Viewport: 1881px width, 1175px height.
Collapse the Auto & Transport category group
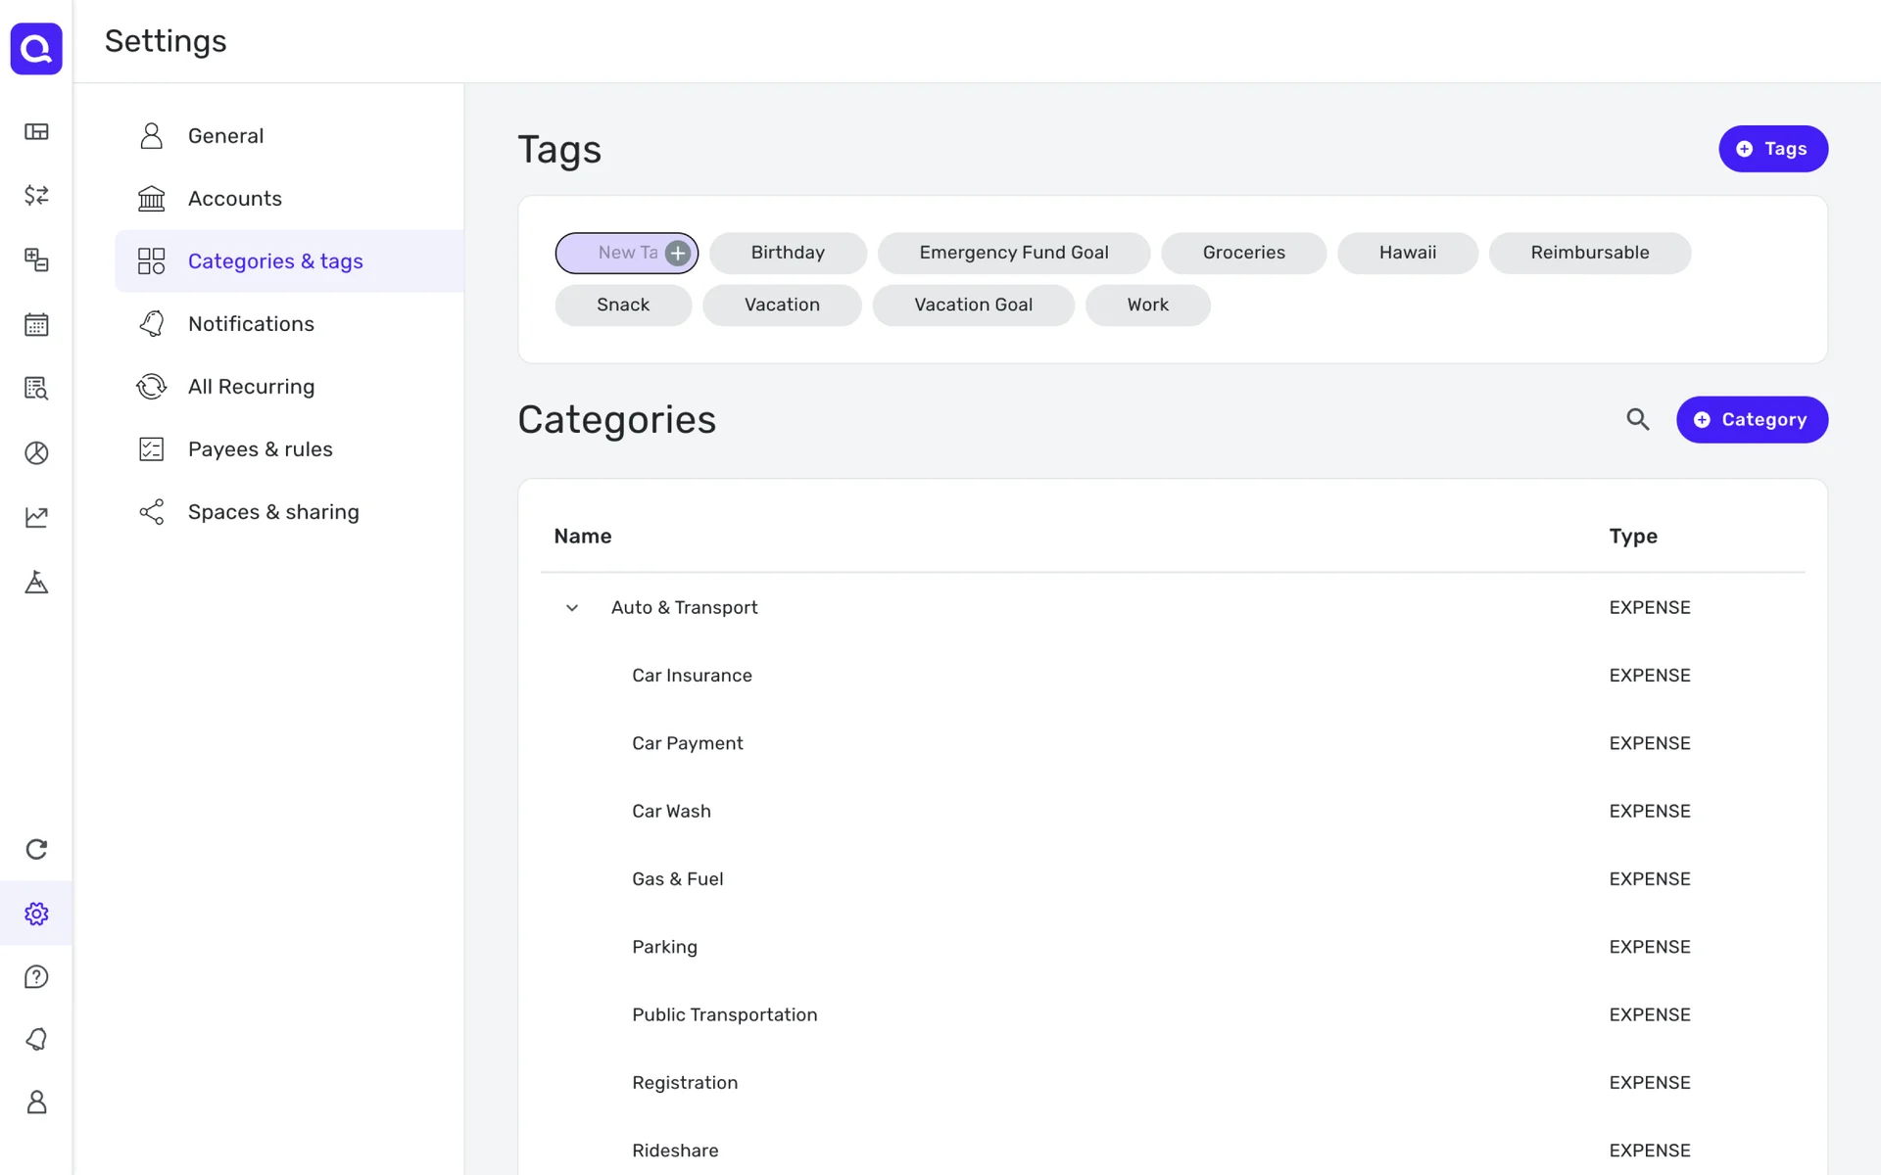[572, 608]
